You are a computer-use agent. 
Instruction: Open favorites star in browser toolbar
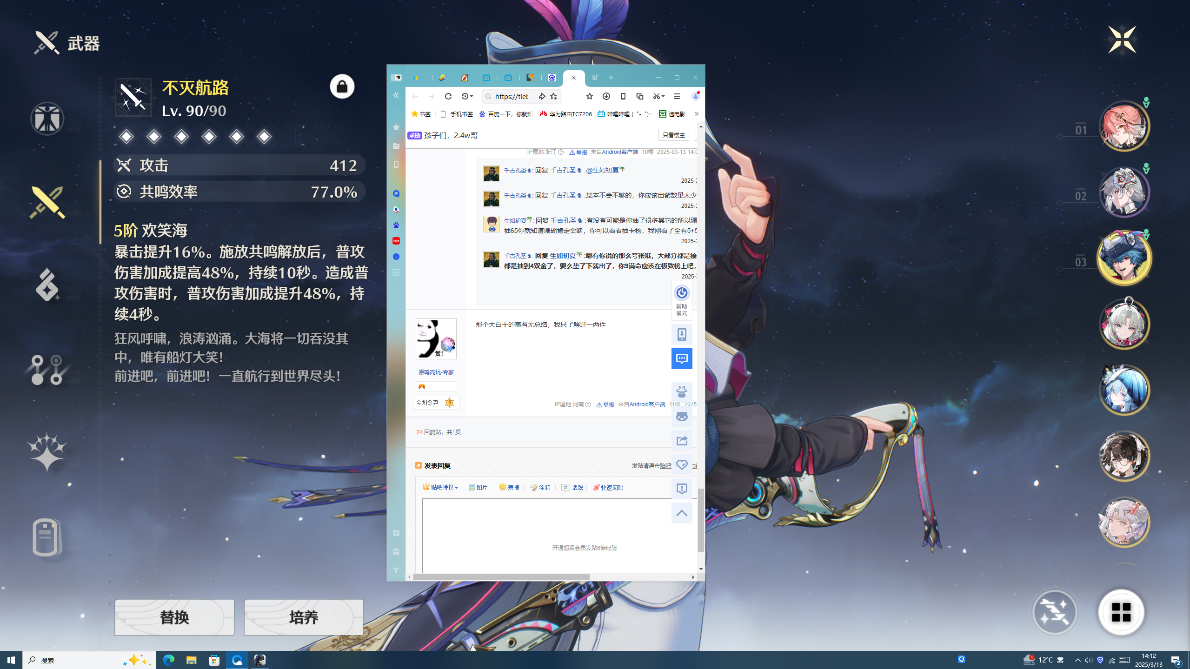click(590, 96)
